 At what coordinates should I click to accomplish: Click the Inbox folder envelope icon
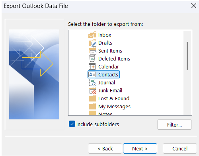coord(92,35)
